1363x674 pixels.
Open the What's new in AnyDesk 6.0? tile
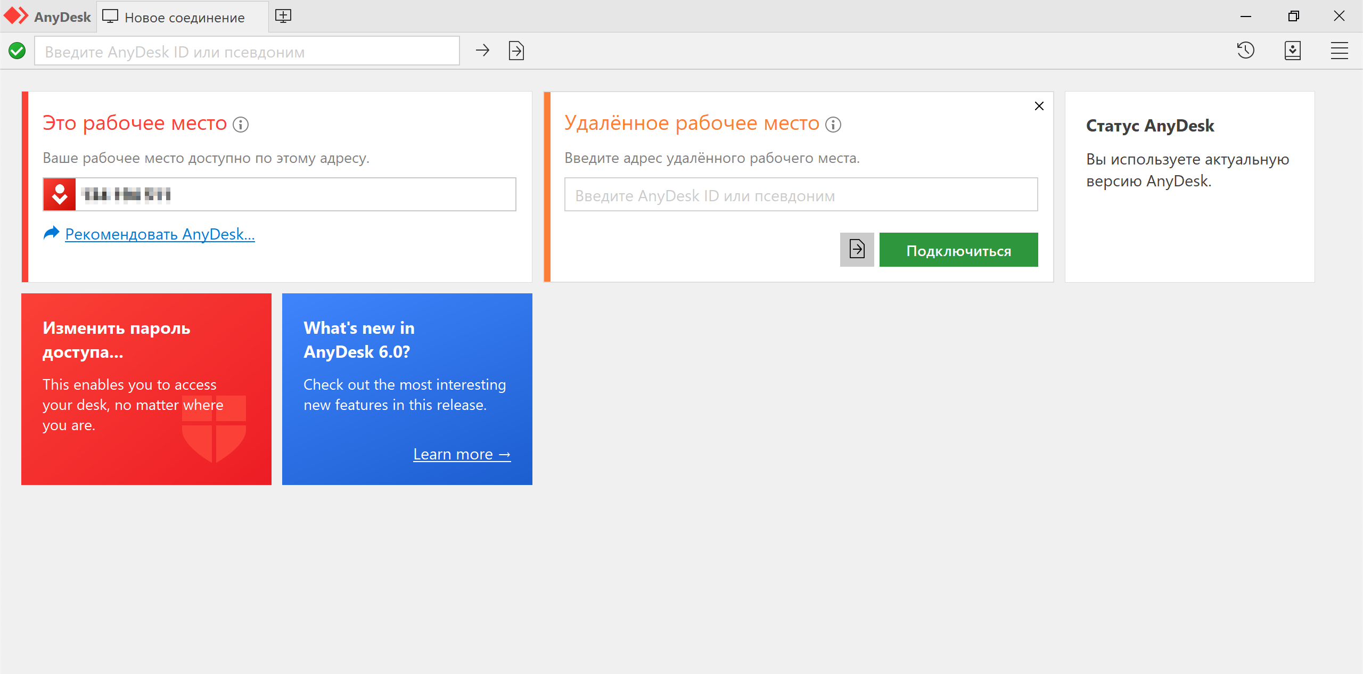pyautogui.click(x=407, y=389)
